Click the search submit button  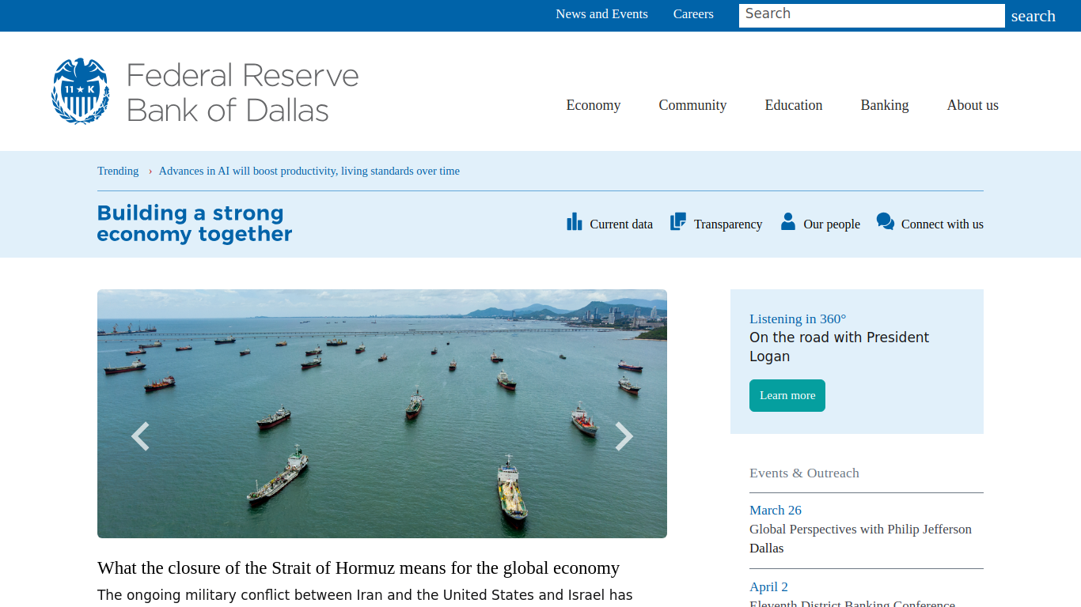[1033, 16]
